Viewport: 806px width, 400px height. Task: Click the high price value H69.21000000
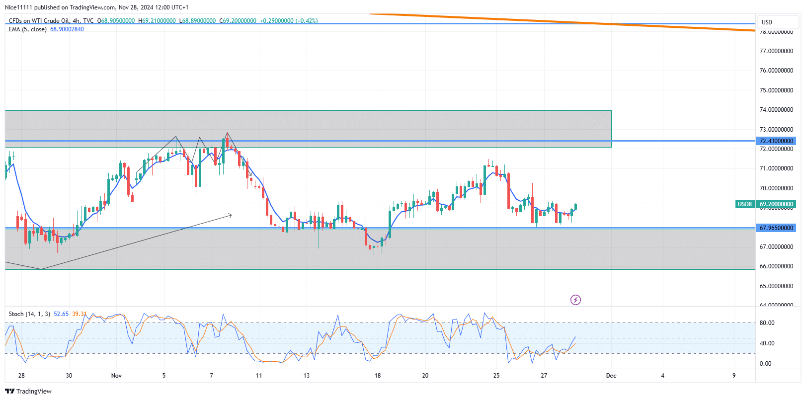coord(157,21)
